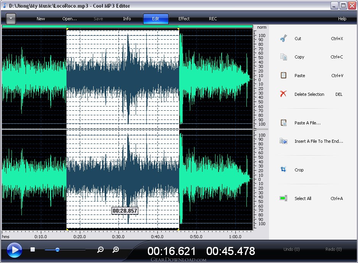Zoom out with the minus magnifier icon

pos(100,250)
